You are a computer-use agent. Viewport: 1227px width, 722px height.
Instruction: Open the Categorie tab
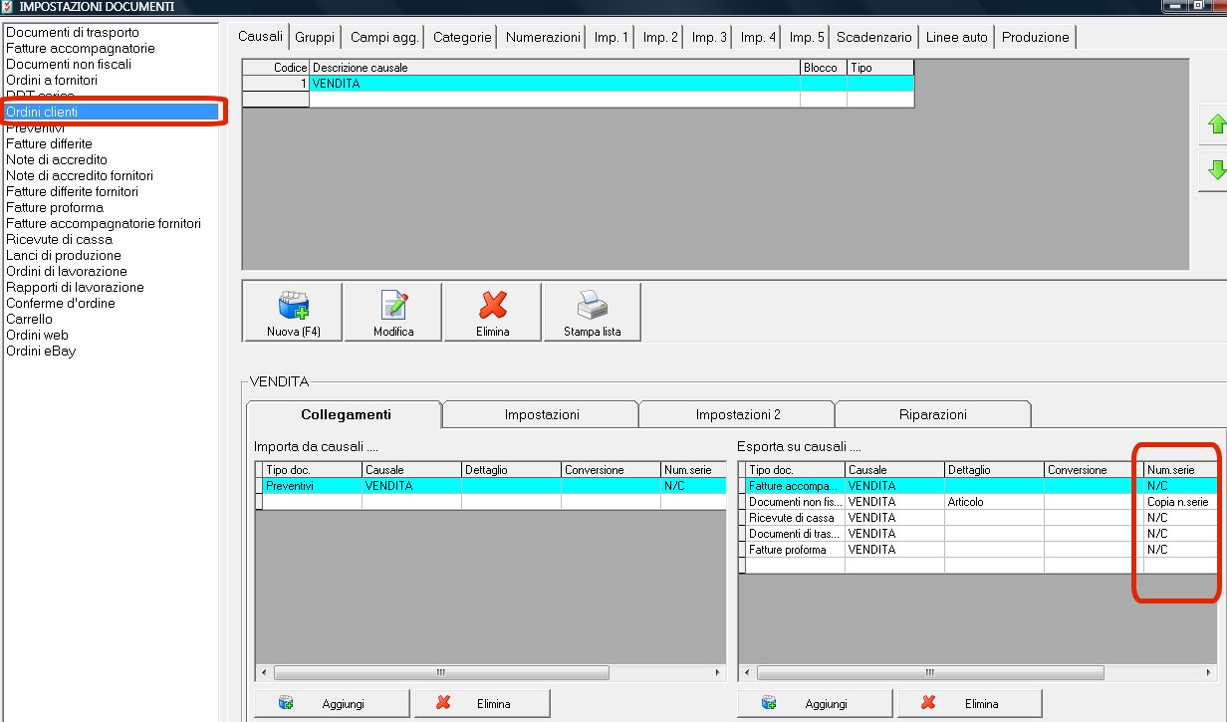pos(462,37)
